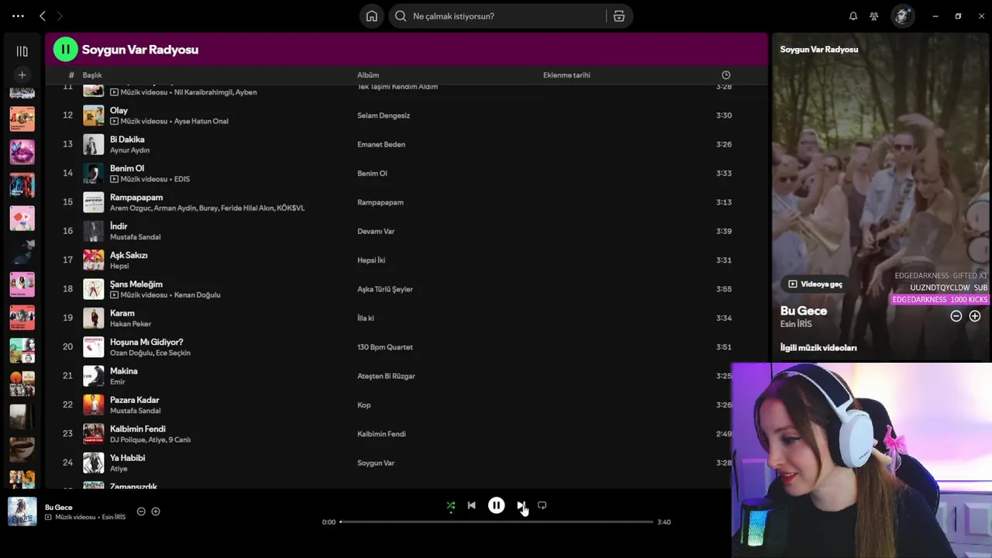
Task: Open album link 130 Bpm Quartet
Action: 385,347
